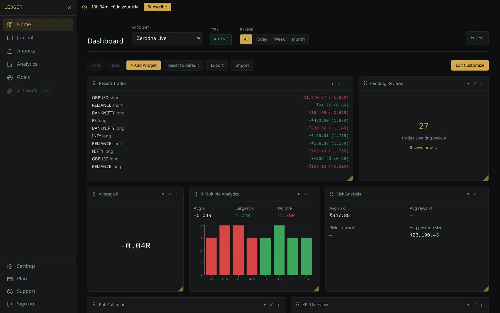Open Journal from the sidebar
This screenshot has width=500, height=313.
38,38
